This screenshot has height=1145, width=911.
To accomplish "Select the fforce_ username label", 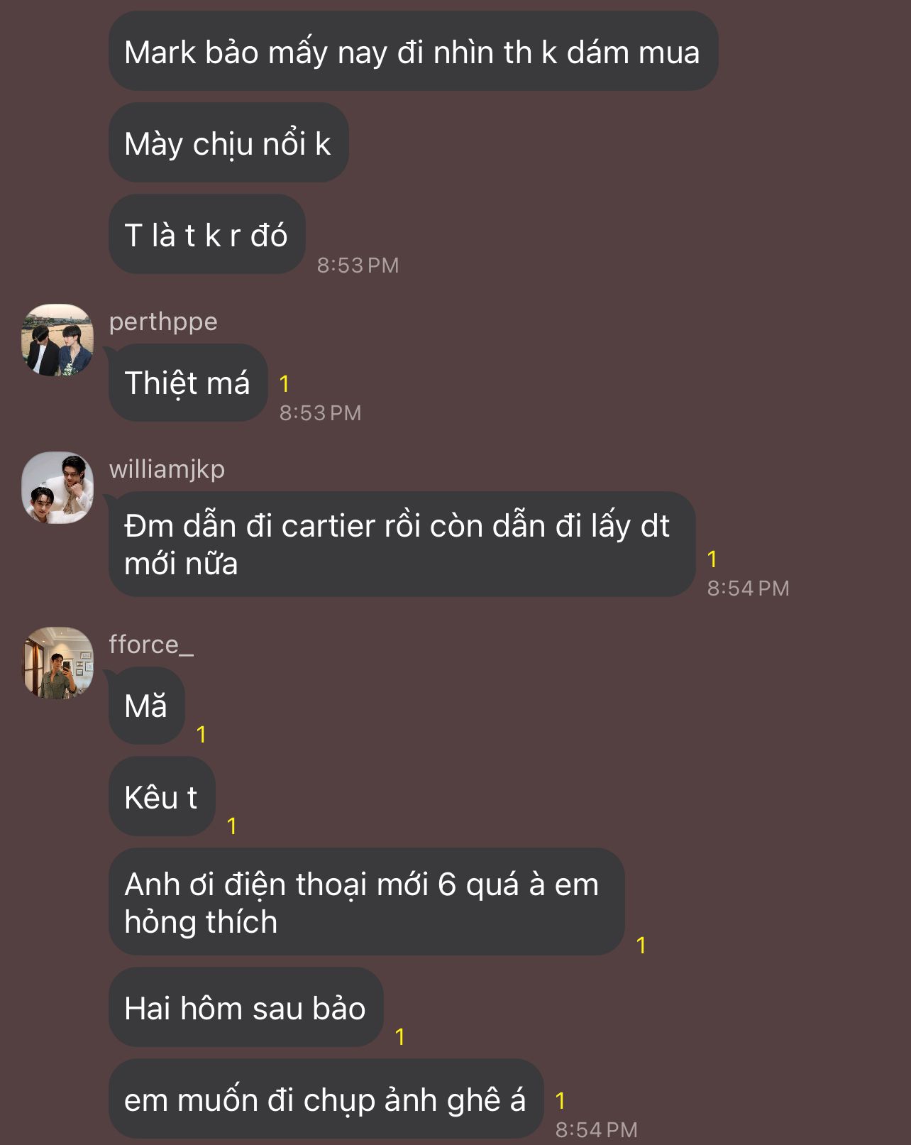I will 150,645.
